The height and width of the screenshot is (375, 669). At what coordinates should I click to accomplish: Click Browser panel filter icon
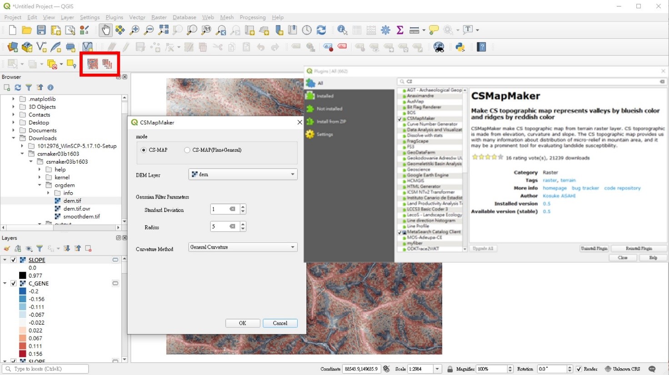29,87
